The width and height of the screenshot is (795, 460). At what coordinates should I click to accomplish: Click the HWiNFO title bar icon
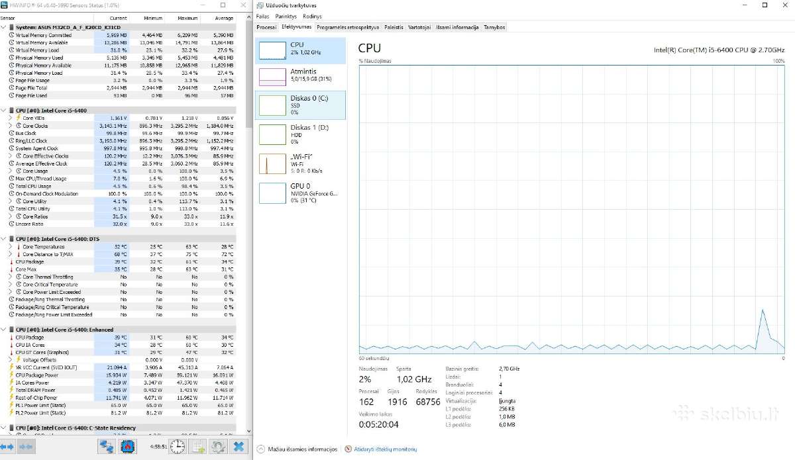[4, 5]
